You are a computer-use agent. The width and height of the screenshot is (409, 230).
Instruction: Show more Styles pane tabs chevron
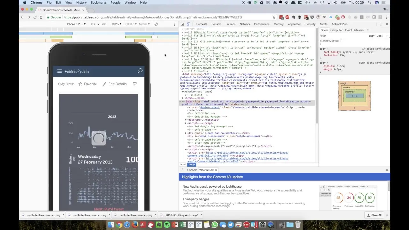point(367,30)
